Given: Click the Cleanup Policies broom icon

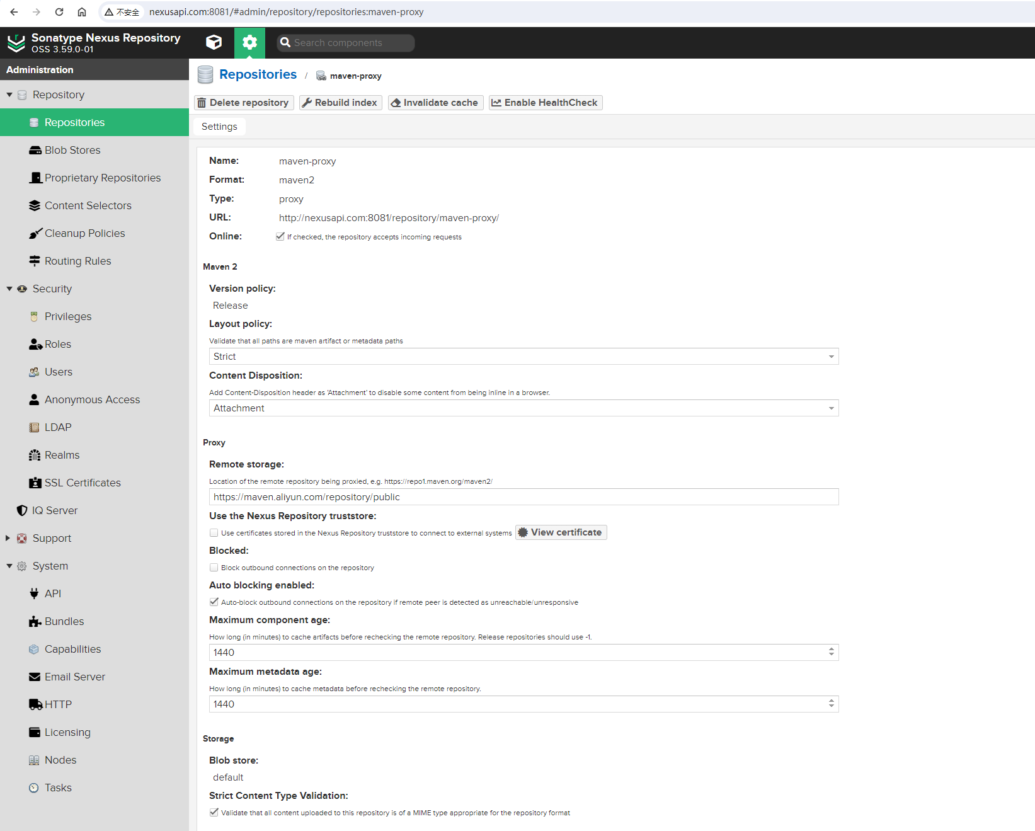Looking at the screenshot, I should [35, 233].
